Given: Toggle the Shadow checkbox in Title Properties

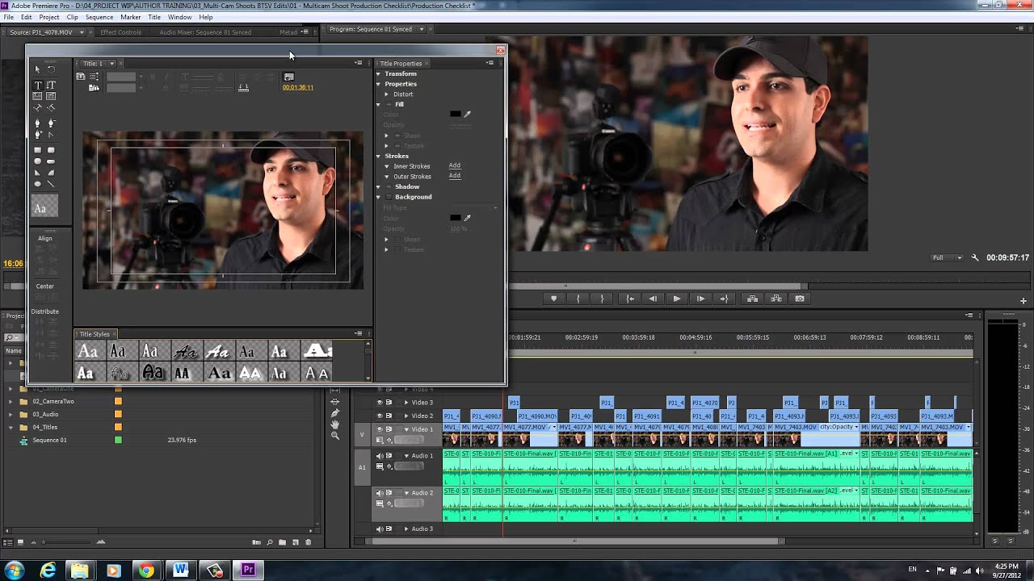Looking at the screenshot, I should coord(389,186).
